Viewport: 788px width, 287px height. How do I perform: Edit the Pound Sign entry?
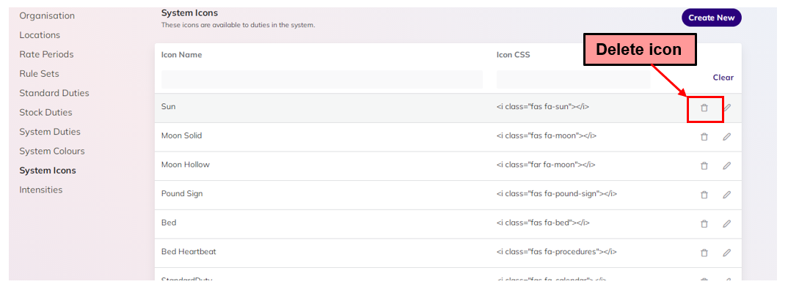click(x=726, y=195)
